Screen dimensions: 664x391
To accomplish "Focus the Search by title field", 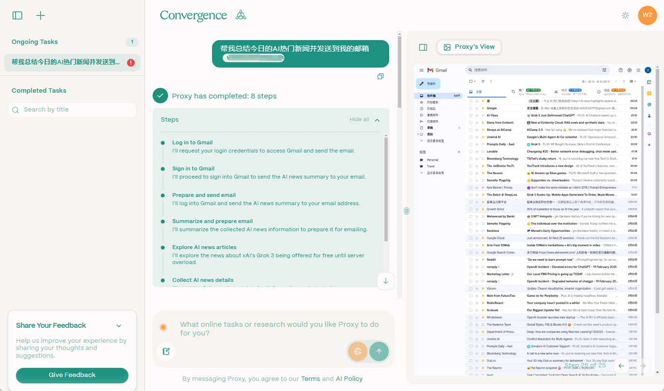I will pyautogui.click(x=72, y=110).
